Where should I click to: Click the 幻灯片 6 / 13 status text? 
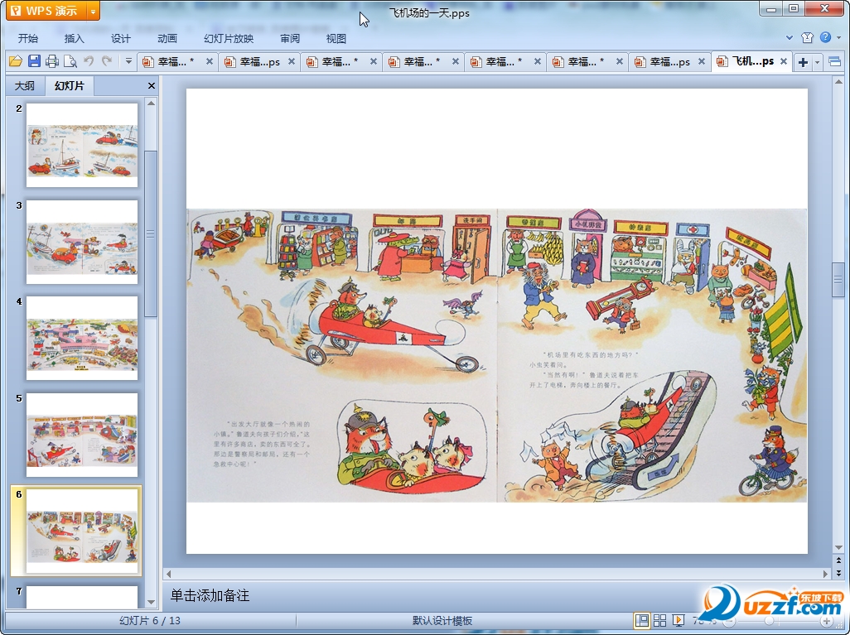click(x=150, y=621)
